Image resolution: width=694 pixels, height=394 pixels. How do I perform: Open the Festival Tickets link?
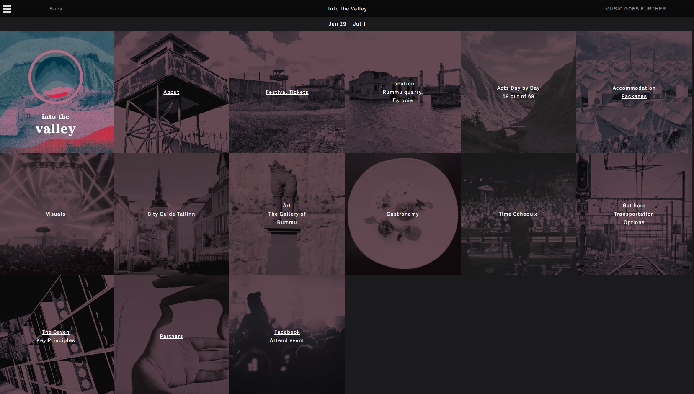[x=287, y=92]
